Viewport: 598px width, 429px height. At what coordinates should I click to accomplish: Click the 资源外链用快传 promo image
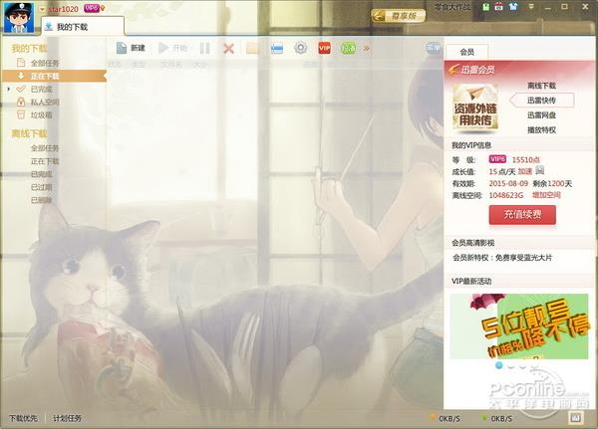475,108
